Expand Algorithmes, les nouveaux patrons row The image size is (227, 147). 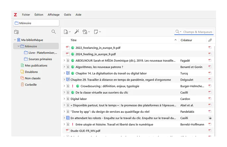64,67
